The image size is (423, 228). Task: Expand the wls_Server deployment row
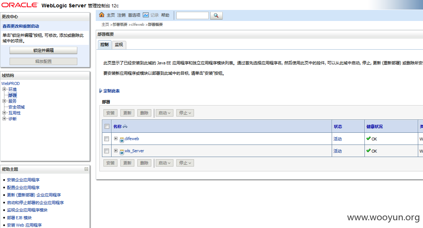(x=116, y=151)
